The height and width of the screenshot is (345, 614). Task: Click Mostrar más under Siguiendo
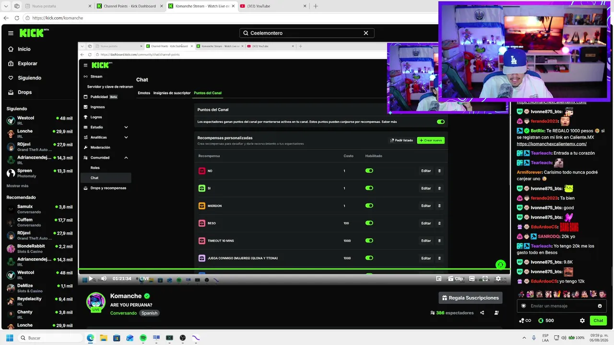[x=17, y=186]
